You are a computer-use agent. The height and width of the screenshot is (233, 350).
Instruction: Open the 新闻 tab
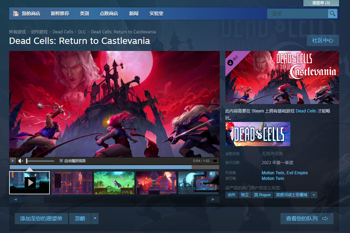point(133,13)
